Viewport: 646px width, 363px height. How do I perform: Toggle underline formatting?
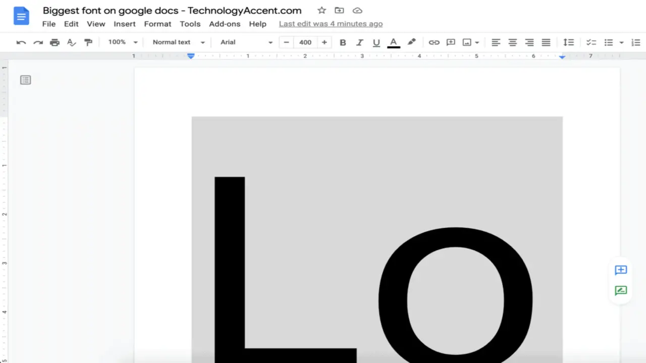[376, 42]
